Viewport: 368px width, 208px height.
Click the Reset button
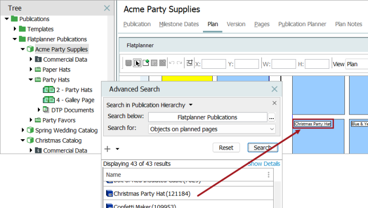coord(226,148)
